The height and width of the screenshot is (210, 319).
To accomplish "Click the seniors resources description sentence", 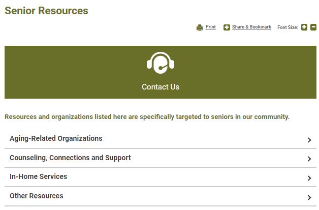I will coord(147,117).
